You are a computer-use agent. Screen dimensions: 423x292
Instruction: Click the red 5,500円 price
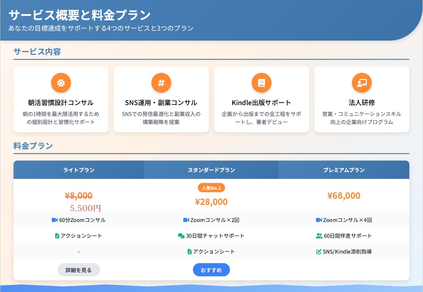[x=85, y=208]
